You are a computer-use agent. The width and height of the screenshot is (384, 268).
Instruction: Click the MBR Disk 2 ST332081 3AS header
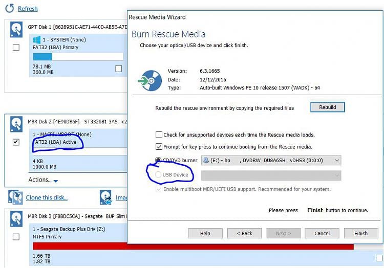point(77,122)
